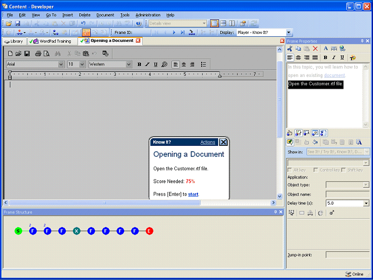This screenshot has width=373, height=280.
Task: Click the font color palette icon in WordPad
Action: [164, 64]
